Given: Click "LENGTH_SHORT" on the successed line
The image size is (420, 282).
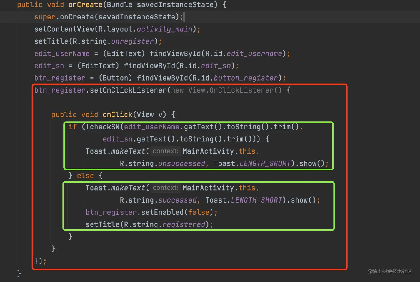Looking at the screenshot, I should pos(256,200).
